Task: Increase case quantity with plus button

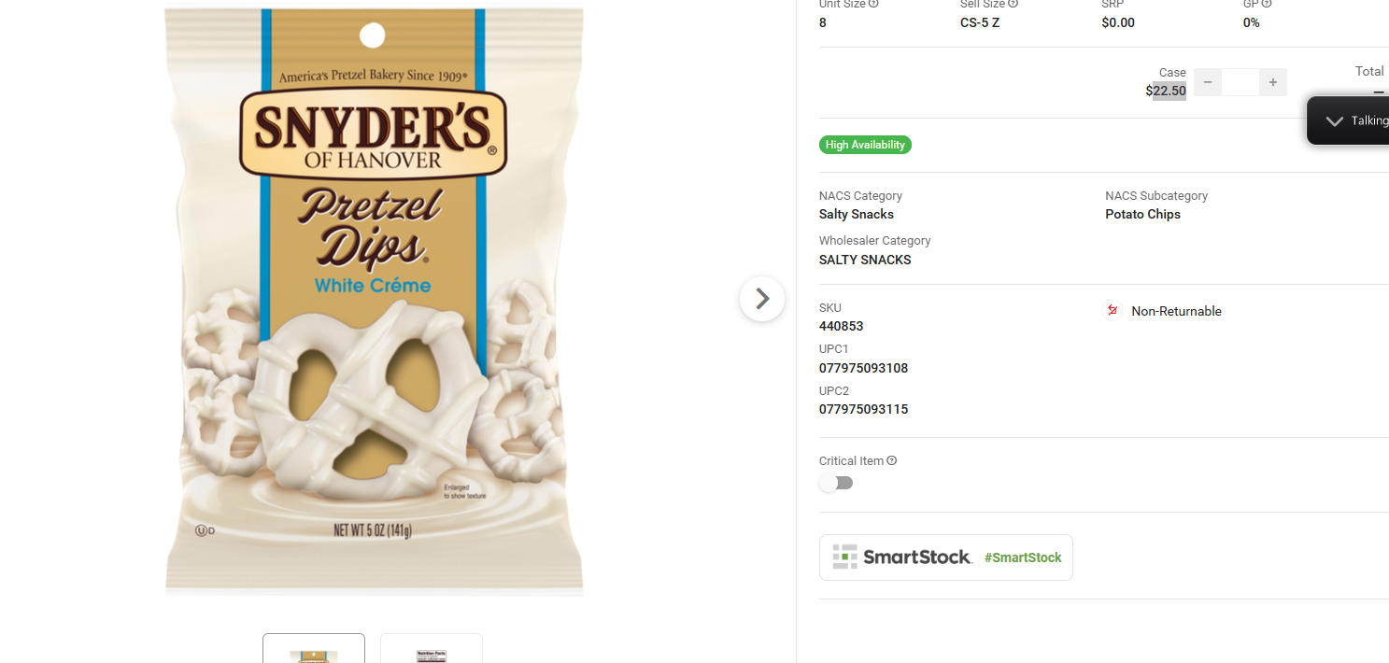Action: tap(1272, 82)
